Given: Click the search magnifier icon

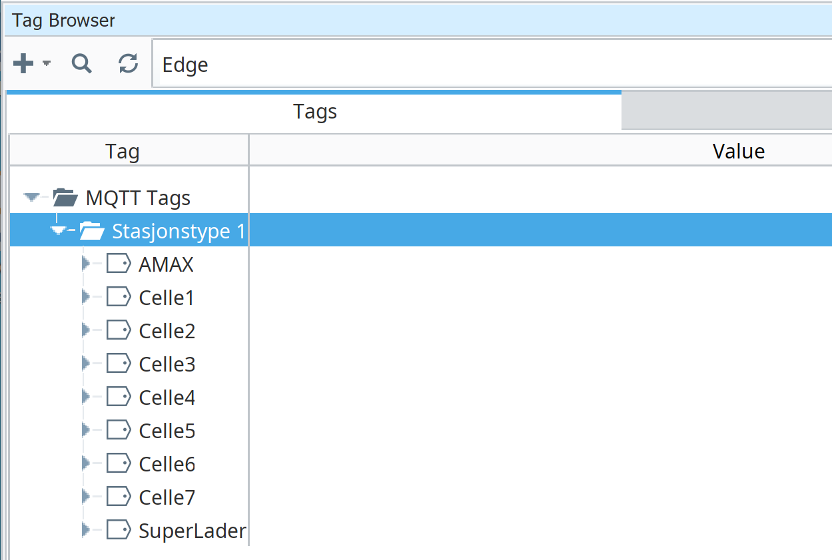Looking at the screenshot, I should (x=81, y=64).
